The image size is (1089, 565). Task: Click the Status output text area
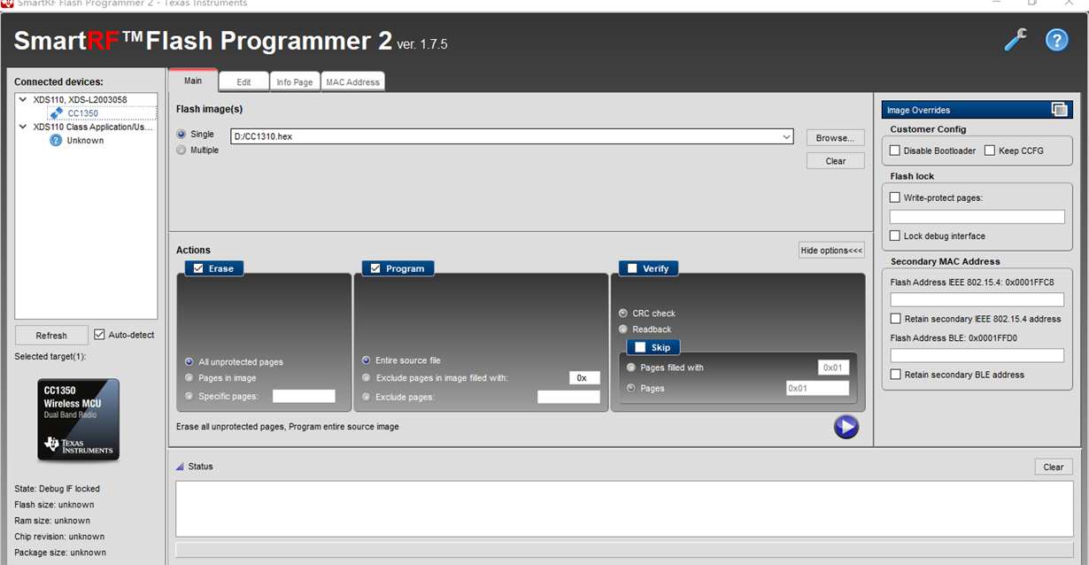point(624,509)
